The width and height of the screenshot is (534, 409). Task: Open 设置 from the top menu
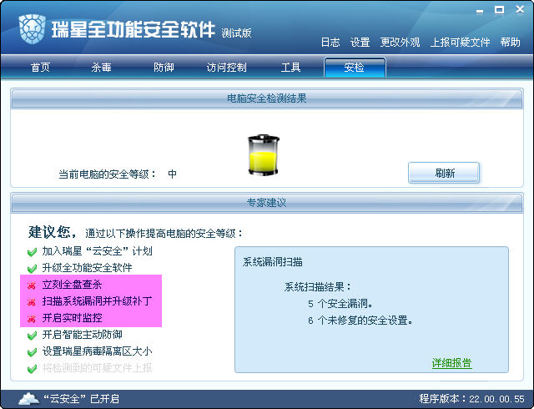360,43
